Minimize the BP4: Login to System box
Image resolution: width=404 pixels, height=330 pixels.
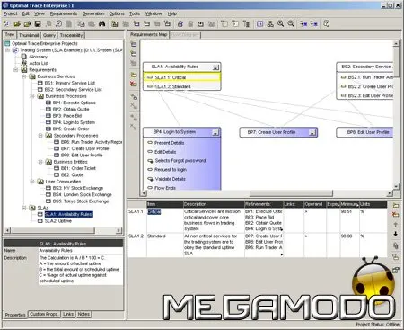pyautogui.click(x=215, y=132)
